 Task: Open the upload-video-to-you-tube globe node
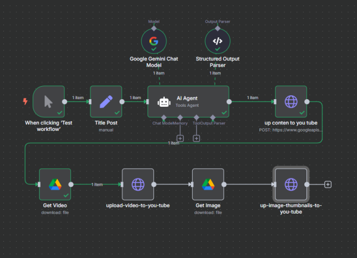pos(138,185)
